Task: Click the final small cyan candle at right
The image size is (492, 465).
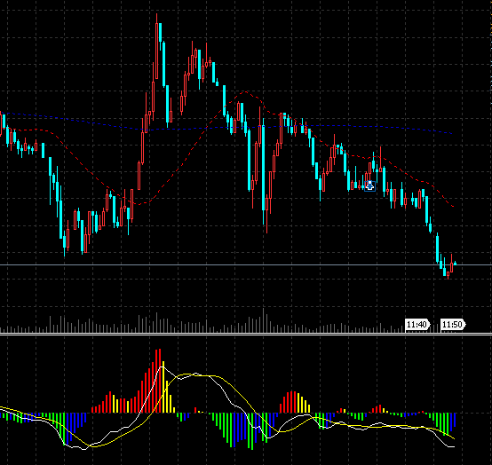Action: click(455, 264)
